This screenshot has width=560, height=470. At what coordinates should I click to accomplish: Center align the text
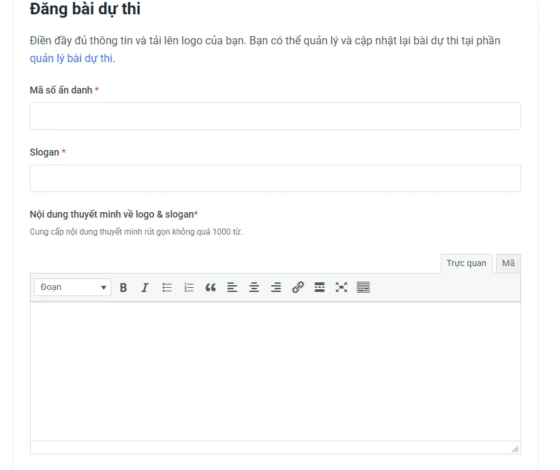pyautogui.click(x=254, y=288)
